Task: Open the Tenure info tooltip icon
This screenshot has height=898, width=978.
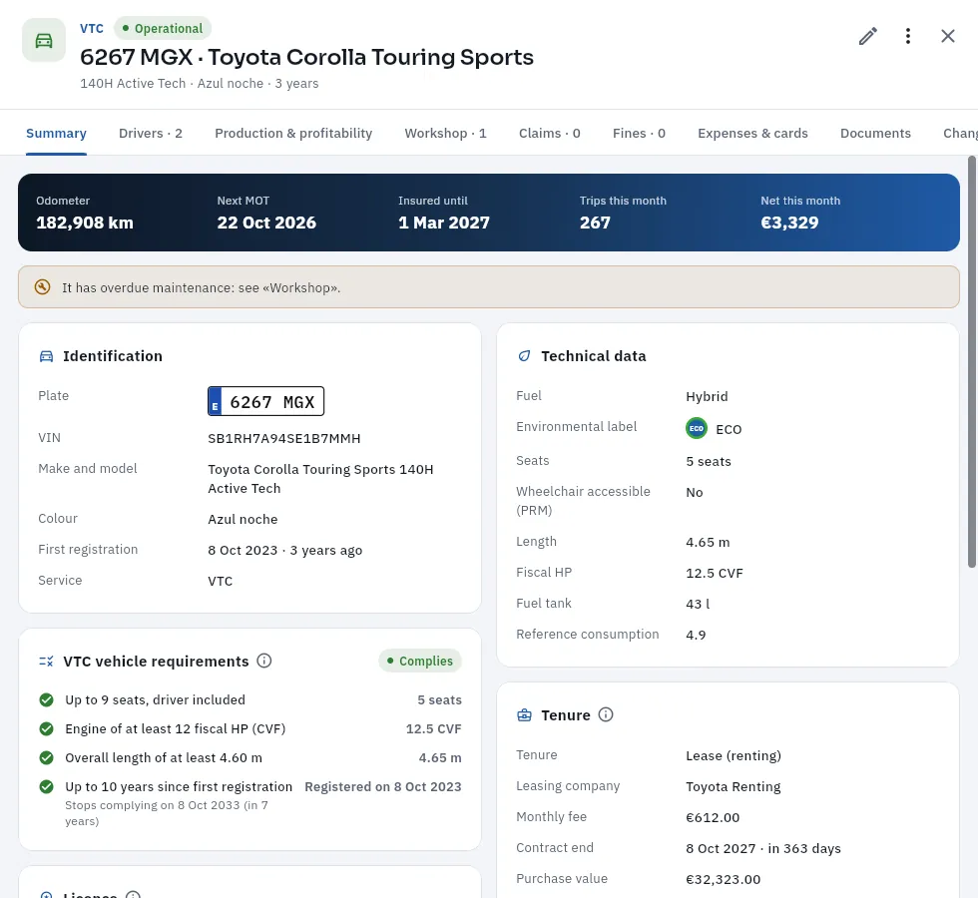Action: point(606,714)
